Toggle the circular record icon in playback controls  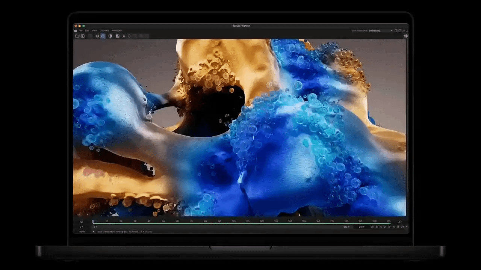click(x=398, y=227)
